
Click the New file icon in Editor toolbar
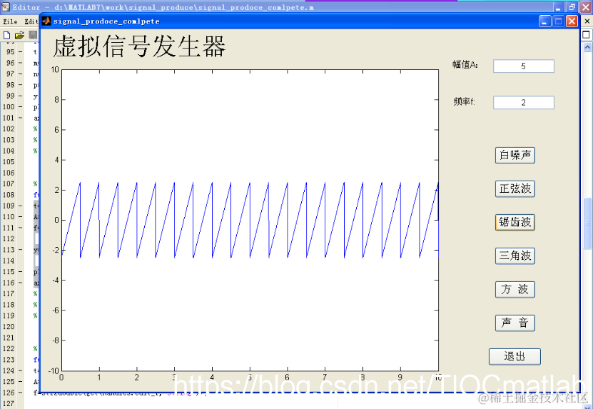pyautogui.click(x=6, y=35)
